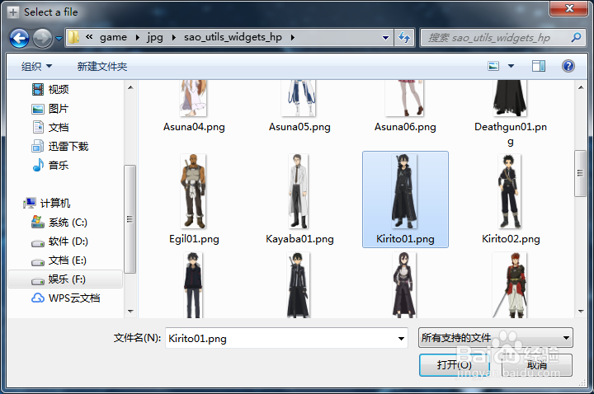The image size is (594, 394).
Task: Refresh the folder with the refresh icon
Action: (404, 37)
